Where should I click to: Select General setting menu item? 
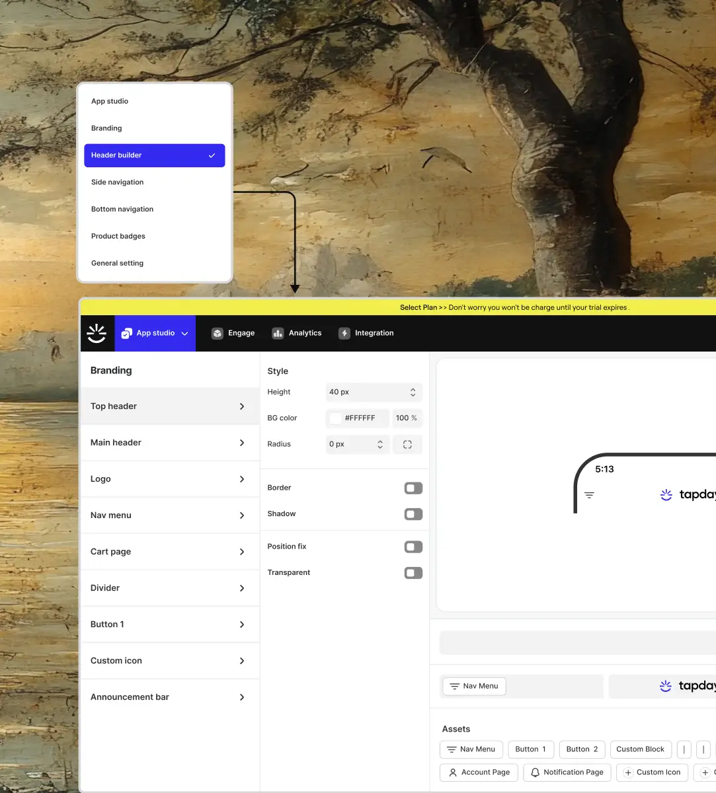(x=155, y=264)
